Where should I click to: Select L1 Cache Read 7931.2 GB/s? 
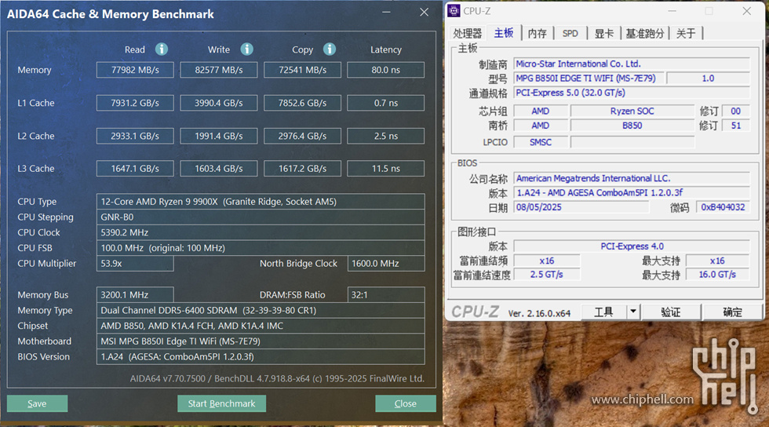135,103
